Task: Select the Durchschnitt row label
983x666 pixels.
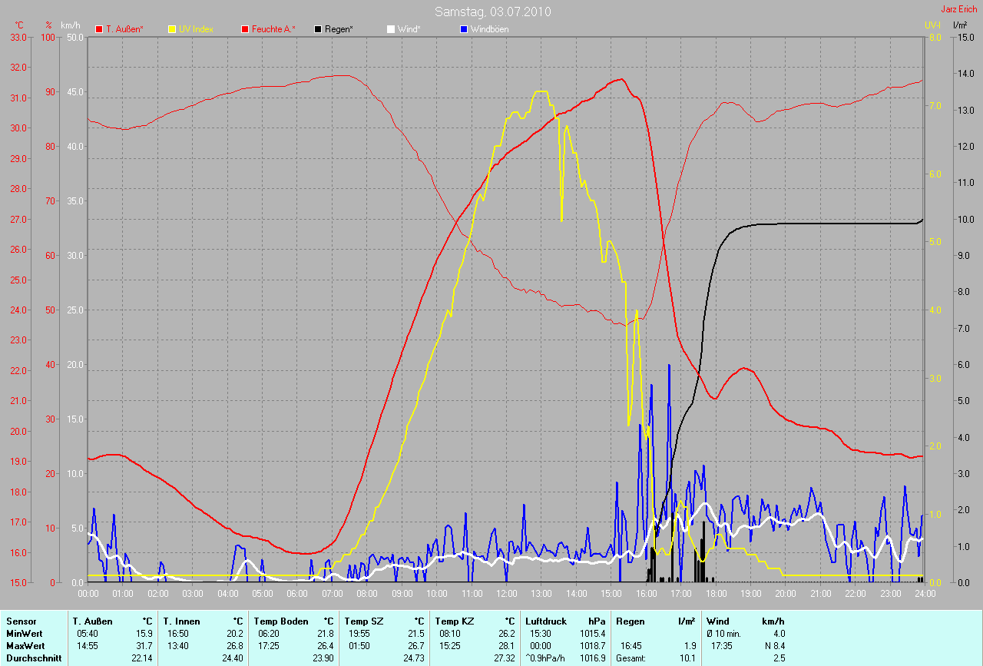Action: click(30, 658)
